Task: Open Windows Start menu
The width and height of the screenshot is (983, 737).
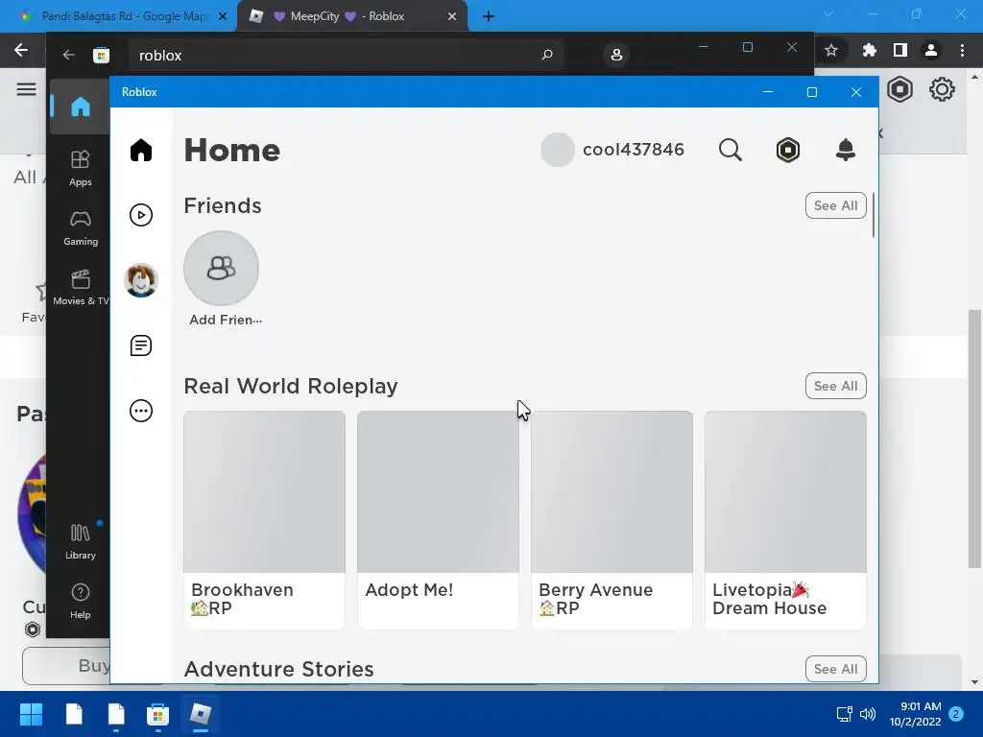Action: pos(31,714)
